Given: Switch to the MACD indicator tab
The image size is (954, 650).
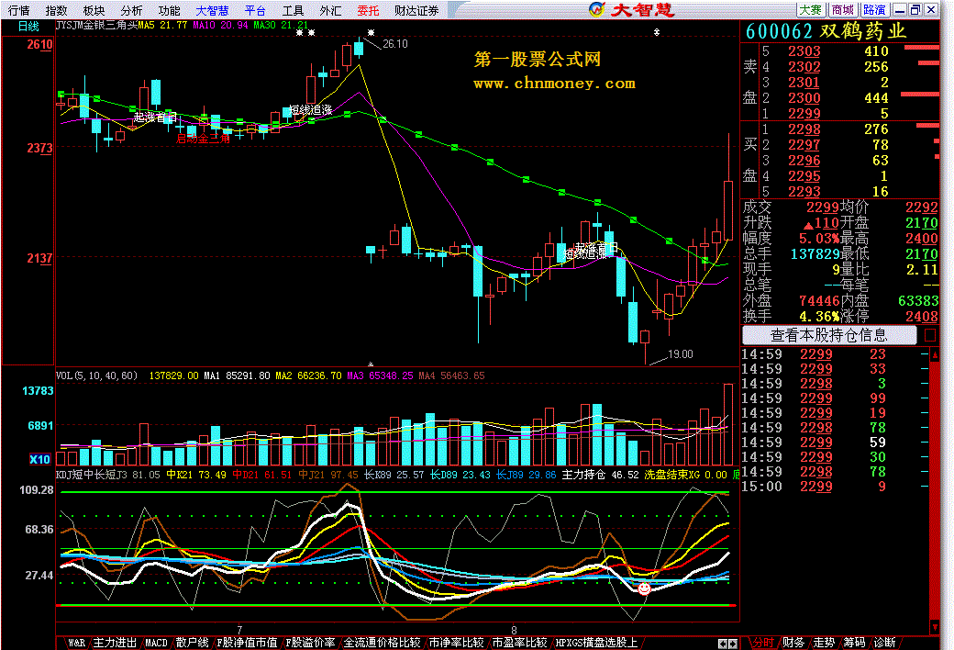Looking at the screenshot, I should point(156,643).
